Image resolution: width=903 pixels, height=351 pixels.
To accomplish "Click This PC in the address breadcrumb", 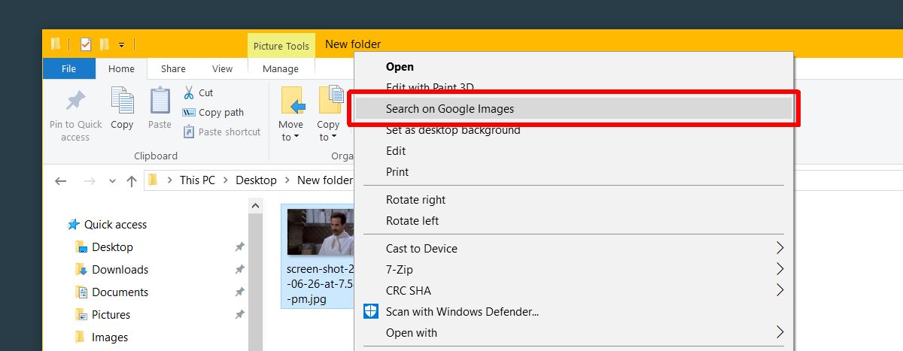I will [197, 180].
